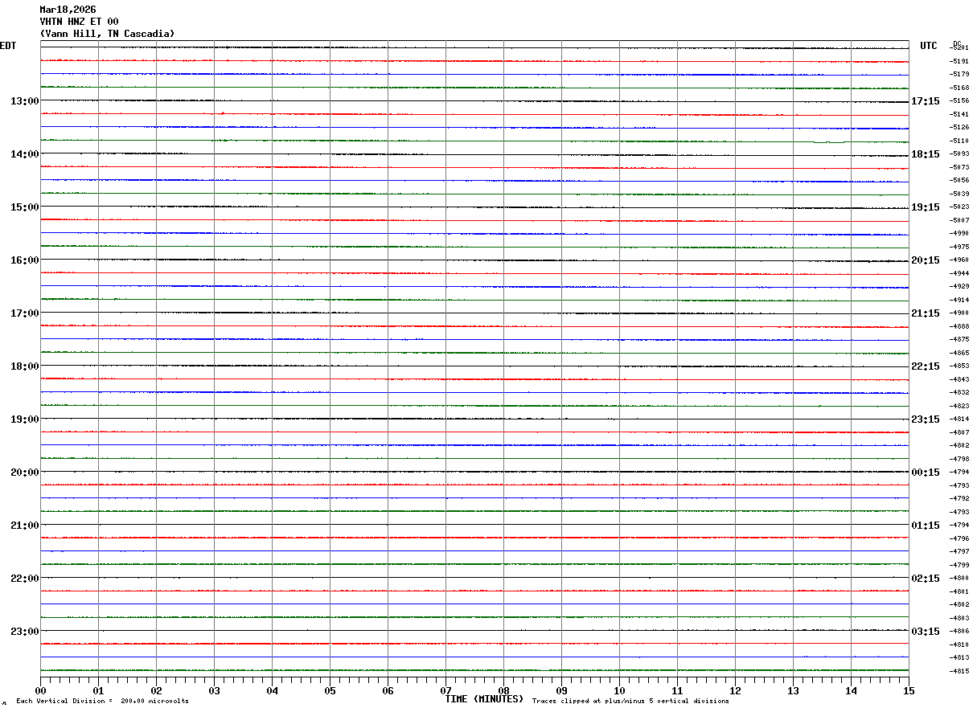Select the 16:00 EDT row label
The height and width of the screenshot is (712, 973).
pyautogui.click(x=25, y=260)
